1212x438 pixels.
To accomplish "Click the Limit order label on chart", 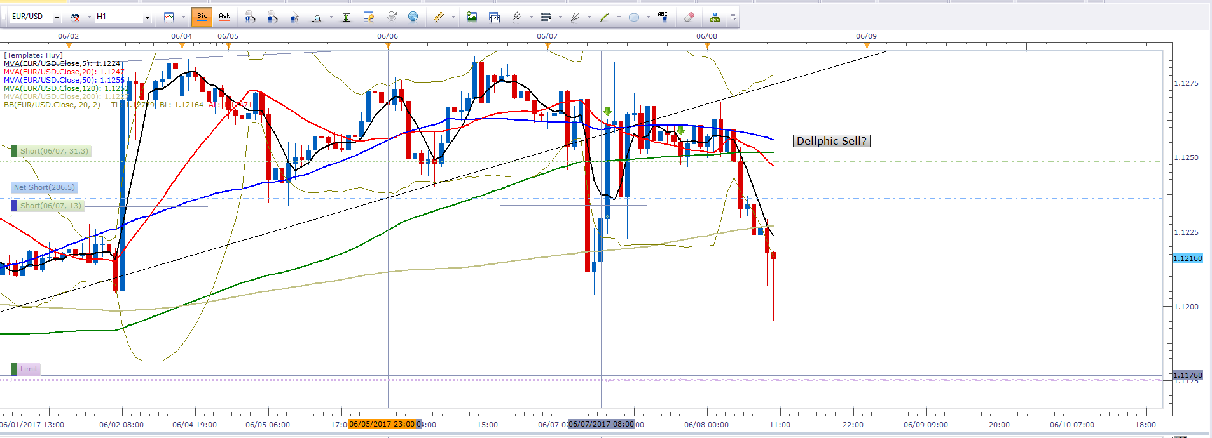I will pyautogui.click(x=29, y=369).
